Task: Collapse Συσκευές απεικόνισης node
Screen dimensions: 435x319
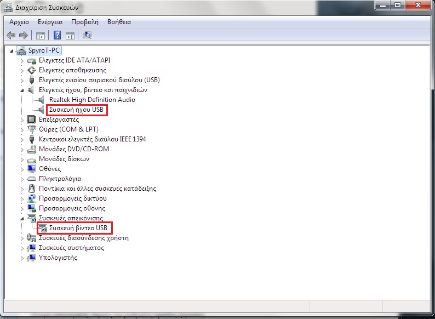Action: pyautogui.click(x=22, y=219)
